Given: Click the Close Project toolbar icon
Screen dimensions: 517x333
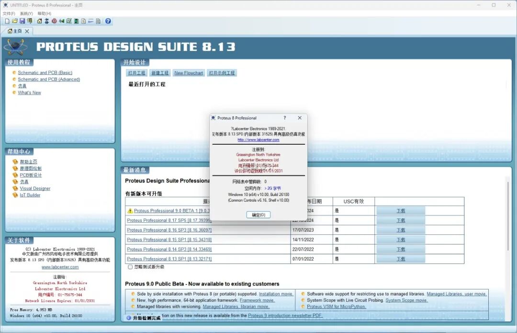Looking at the screenshot, I should 30,21.
